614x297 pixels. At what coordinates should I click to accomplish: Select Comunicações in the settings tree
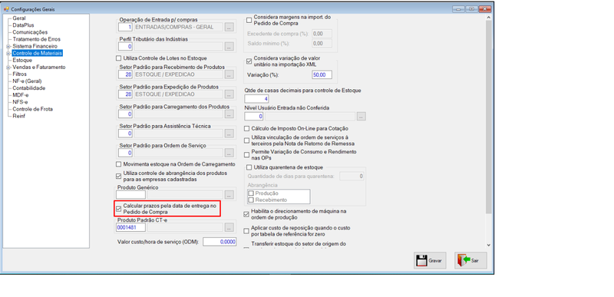pyautogui.click(x=30, y=32)
